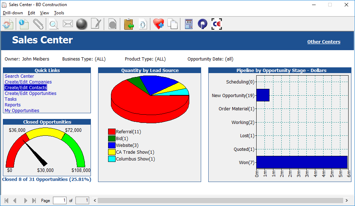355x206 pixels.
Task: Click the magnifying glass search icon
Action: click(x=54, y=24)
